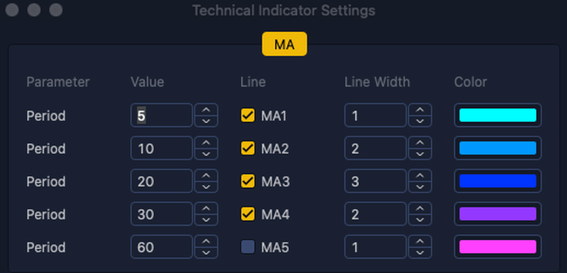Disable the MA3 line checkbox
Viewport: 567px width, 273px height.
pos(247,181)
